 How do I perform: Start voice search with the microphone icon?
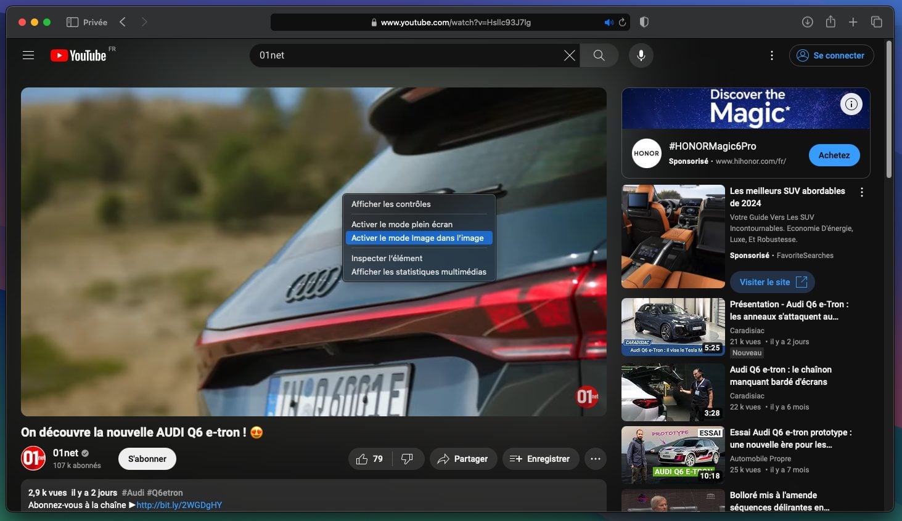pos(641,55)
